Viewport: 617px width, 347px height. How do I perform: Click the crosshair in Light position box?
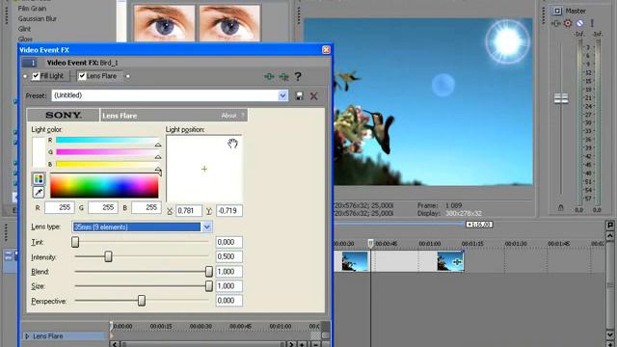(x=204, y=170)
